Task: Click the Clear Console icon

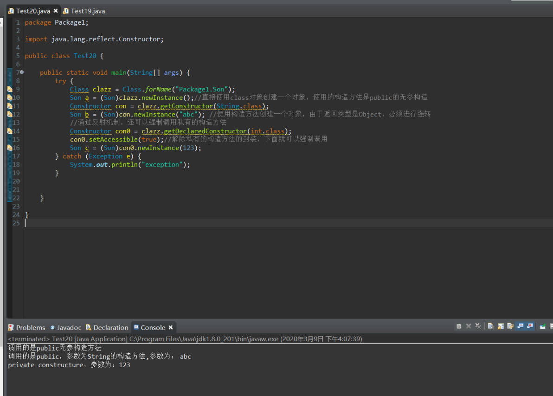Action: [x=491, y=327]
